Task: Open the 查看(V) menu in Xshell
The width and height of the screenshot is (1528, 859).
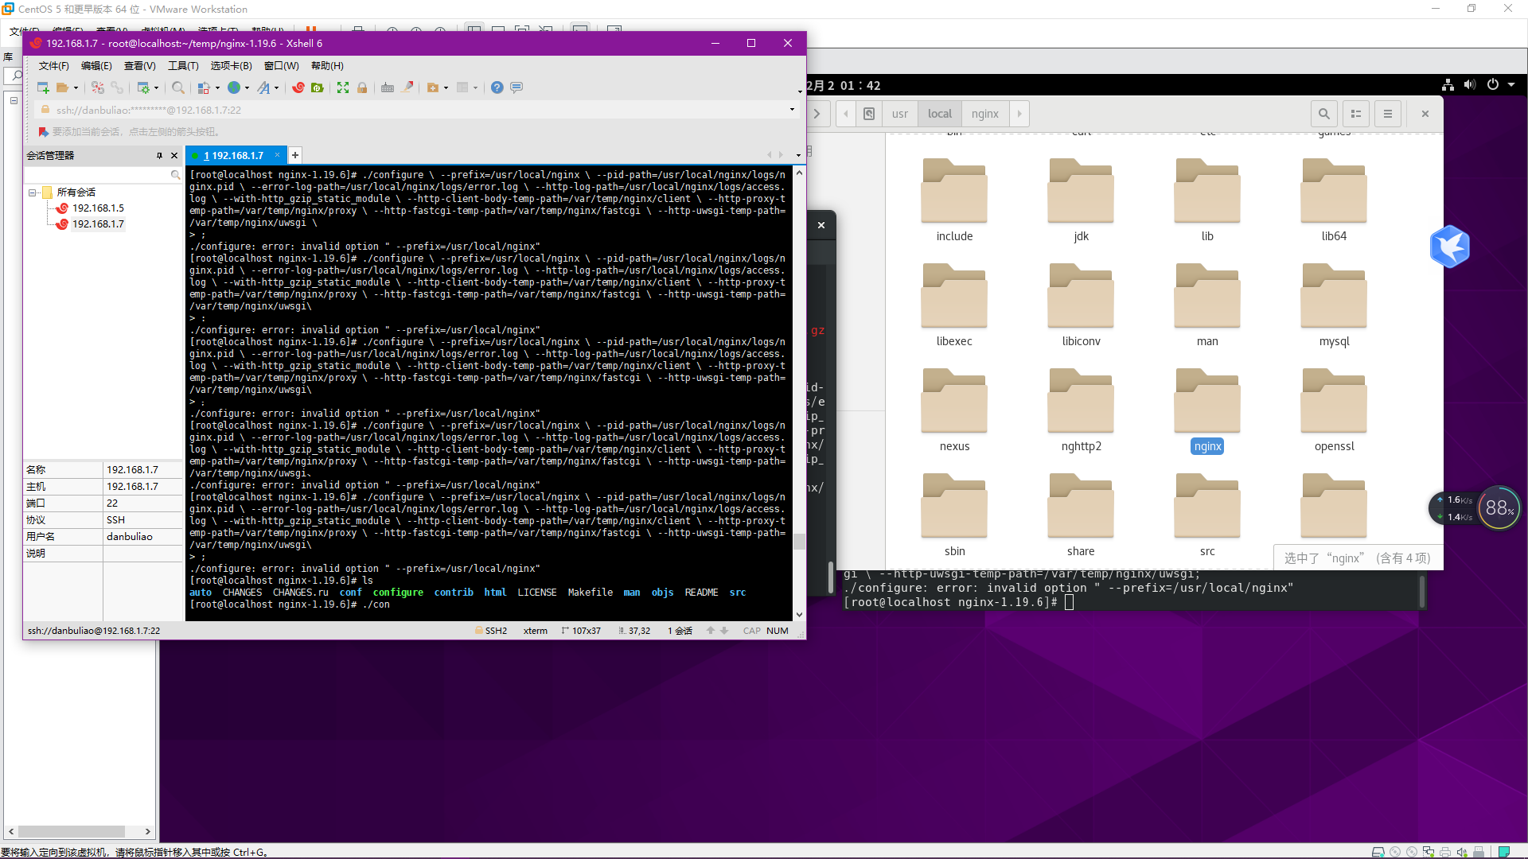Action: [140, 66]
